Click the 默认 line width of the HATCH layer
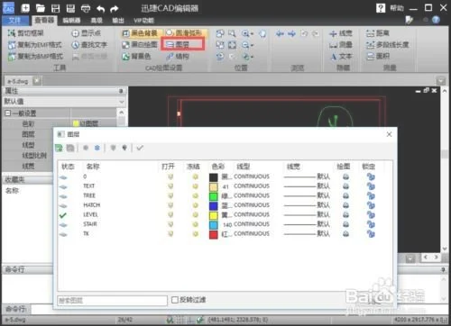This screenshot has width=451, height=326. (x=324, y=205)
